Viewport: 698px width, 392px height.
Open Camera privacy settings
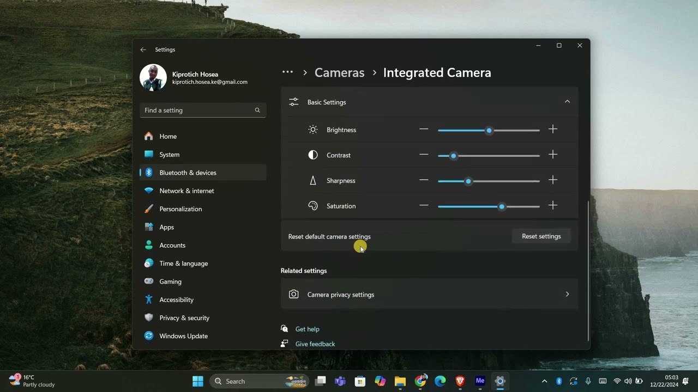pyautogui.click(x=429, y=295)
